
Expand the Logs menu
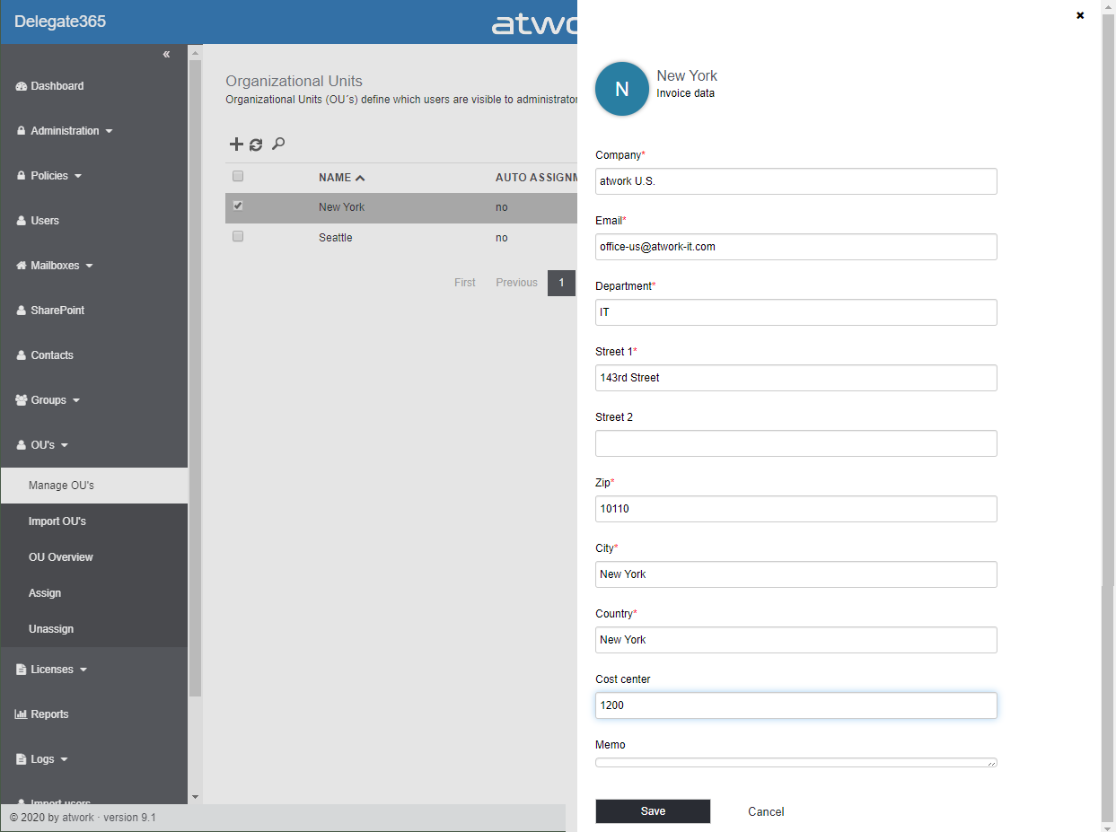65,759
